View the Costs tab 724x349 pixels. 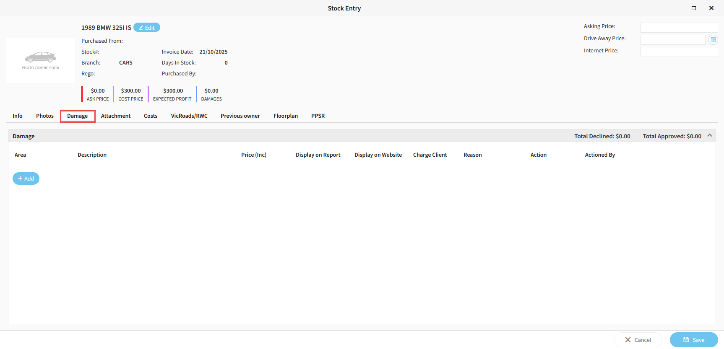point(151,116)
